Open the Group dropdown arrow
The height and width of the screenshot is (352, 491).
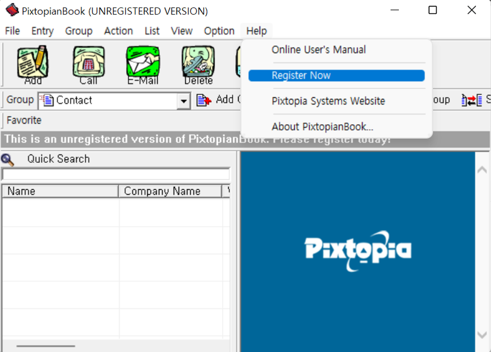pos(184,101)
